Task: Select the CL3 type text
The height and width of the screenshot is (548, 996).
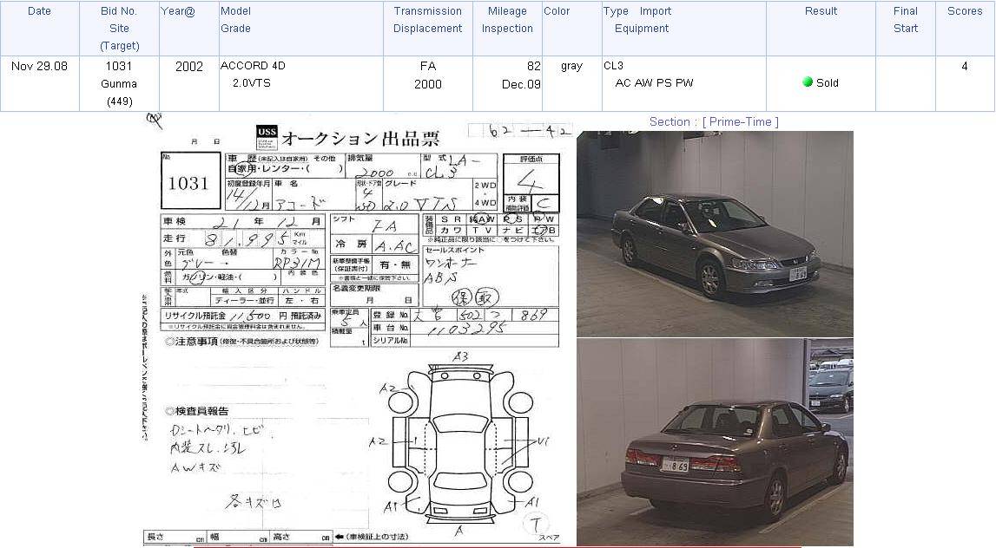Action: (x=614, y=66)
